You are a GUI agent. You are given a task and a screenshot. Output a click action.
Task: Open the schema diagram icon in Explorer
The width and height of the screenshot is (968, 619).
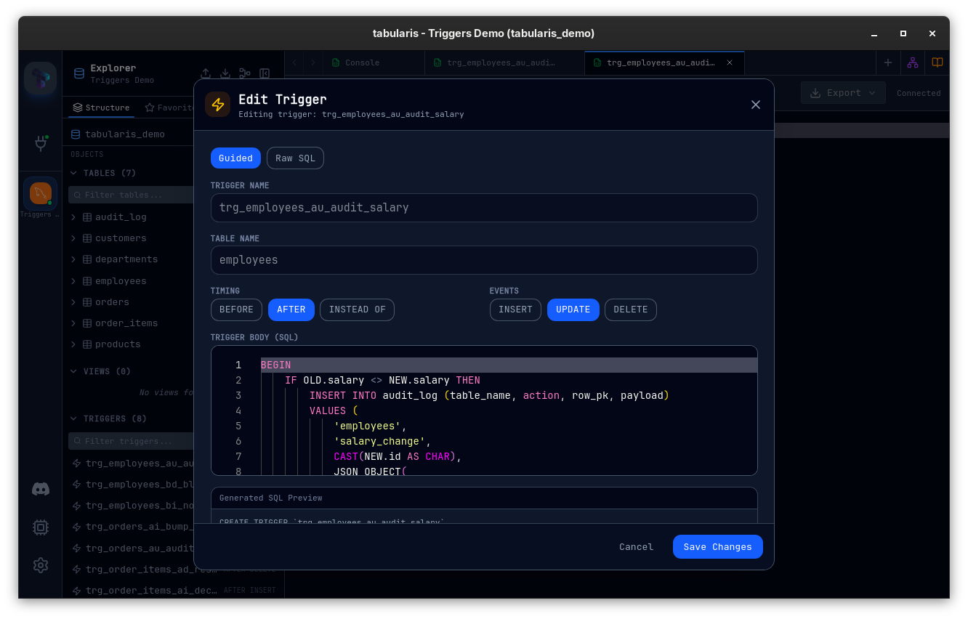pyautogui.click(x=245, y=73)
